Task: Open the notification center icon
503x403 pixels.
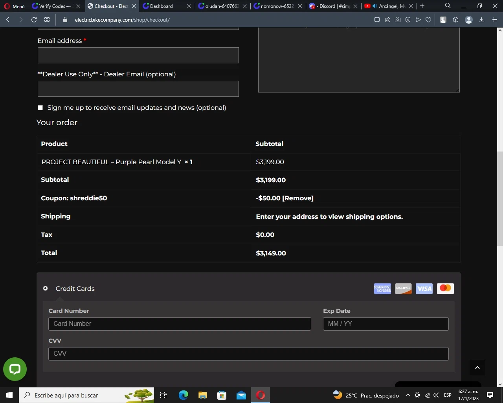Action: (x=490, y=395)
